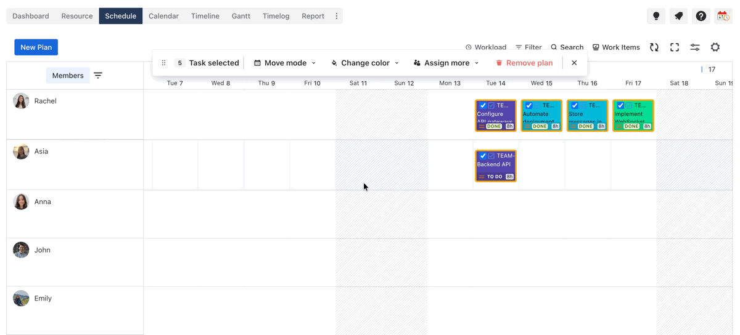Select the teal Automate deployment task card
Screen dimensions: 740x335
541,116
